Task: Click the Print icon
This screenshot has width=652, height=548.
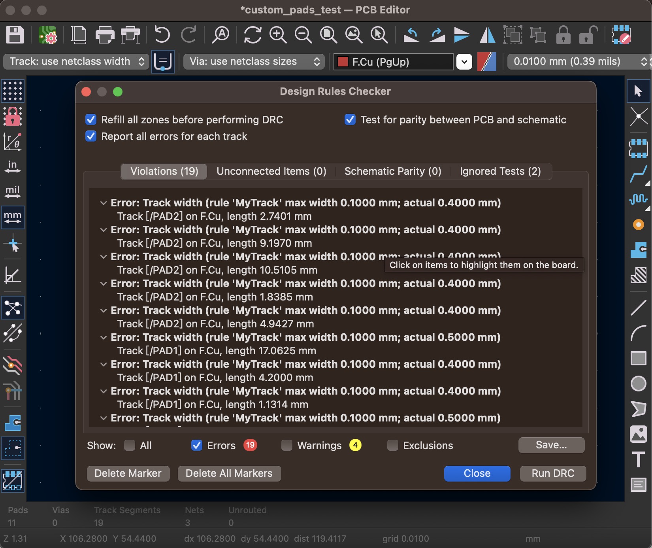Action: point(105,35)
